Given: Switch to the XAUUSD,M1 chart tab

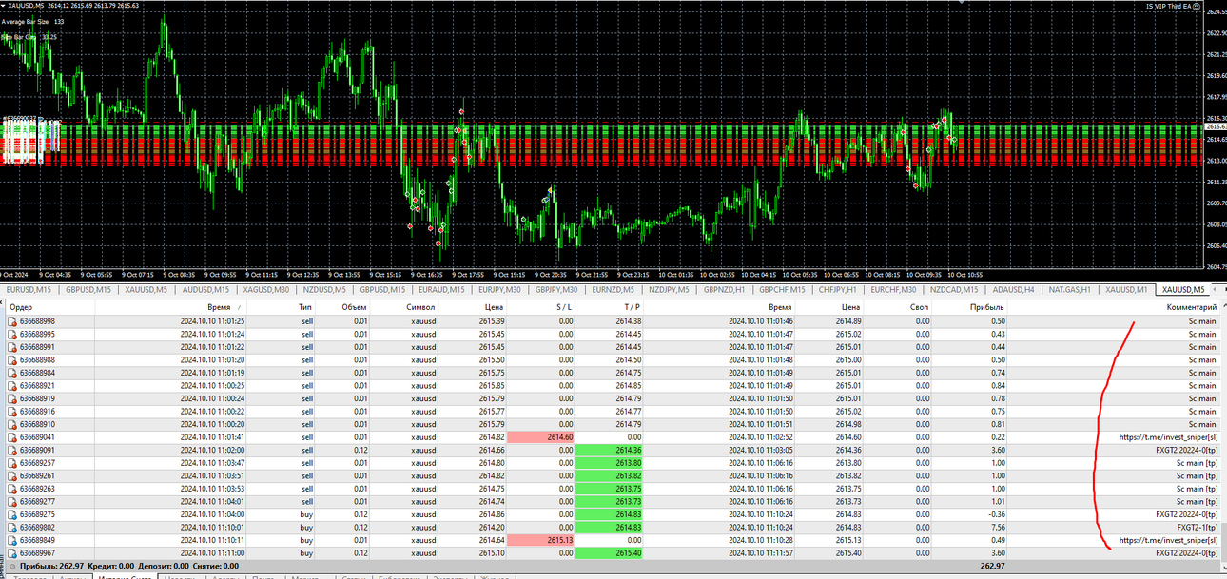Looking at the screenshot, I should (x=1126, y=290).
